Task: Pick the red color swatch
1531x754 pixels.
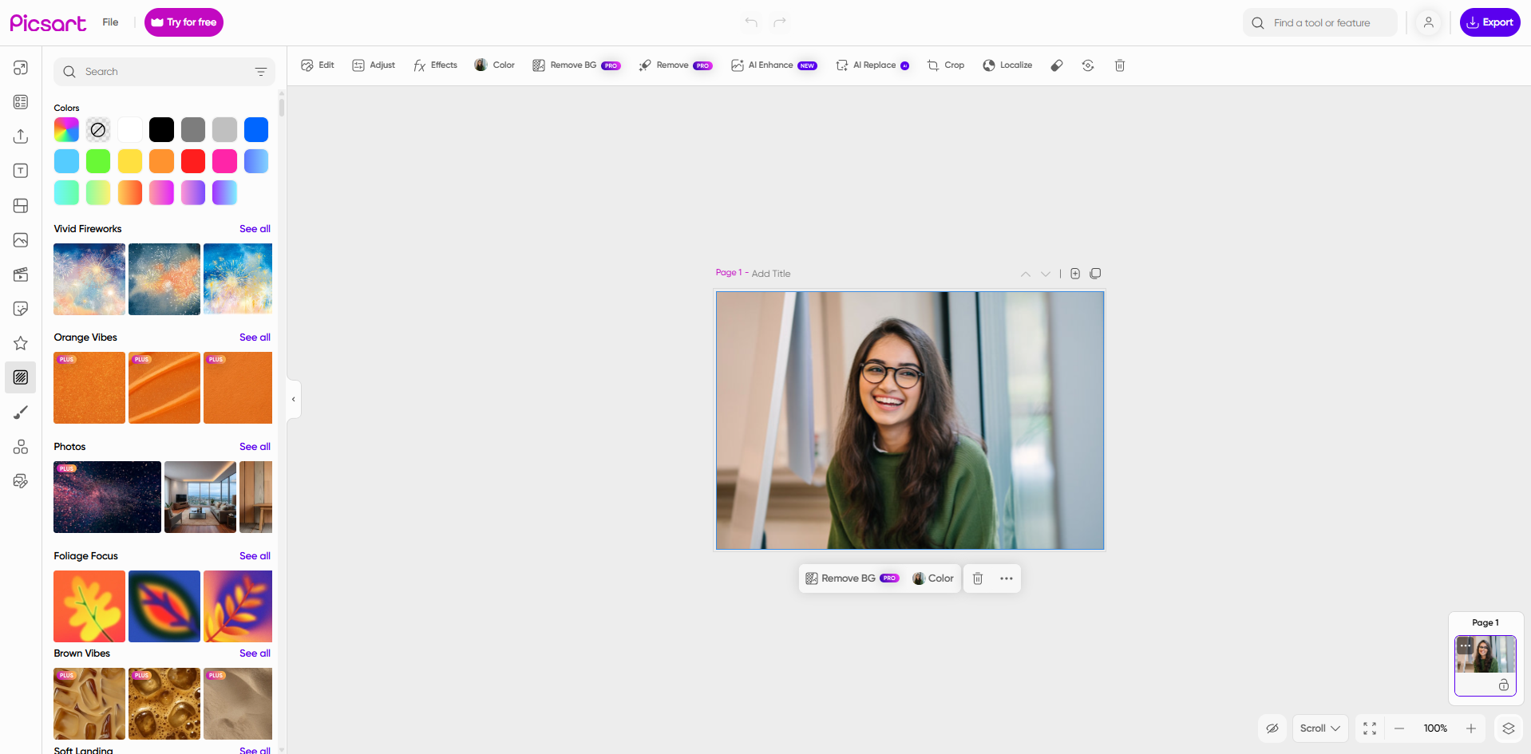Action: [192, 161]
